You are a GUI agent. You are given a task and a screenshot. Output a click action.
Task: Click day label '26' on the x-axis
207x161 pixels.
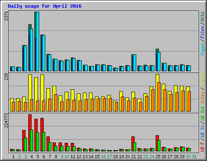[164, 157]
